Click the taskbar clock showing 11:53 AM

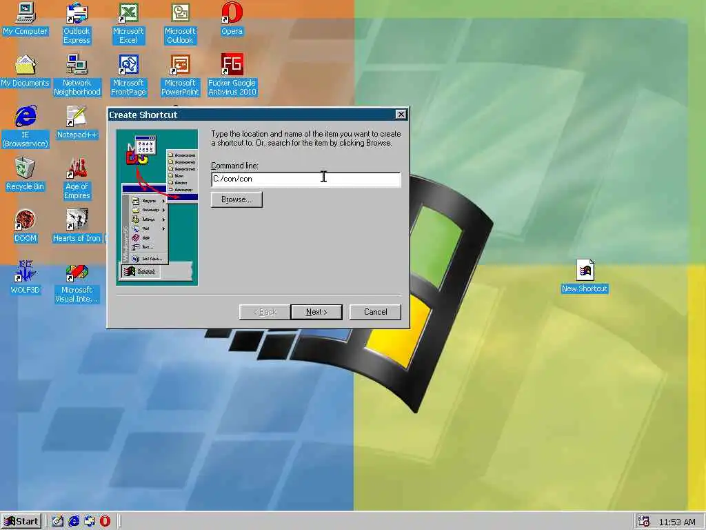point(677,522)
